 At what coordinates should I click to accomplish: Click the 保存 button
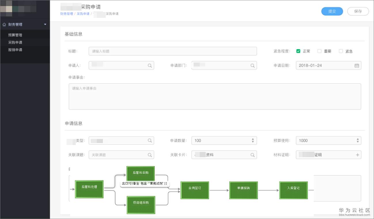(x=358, y=11)
